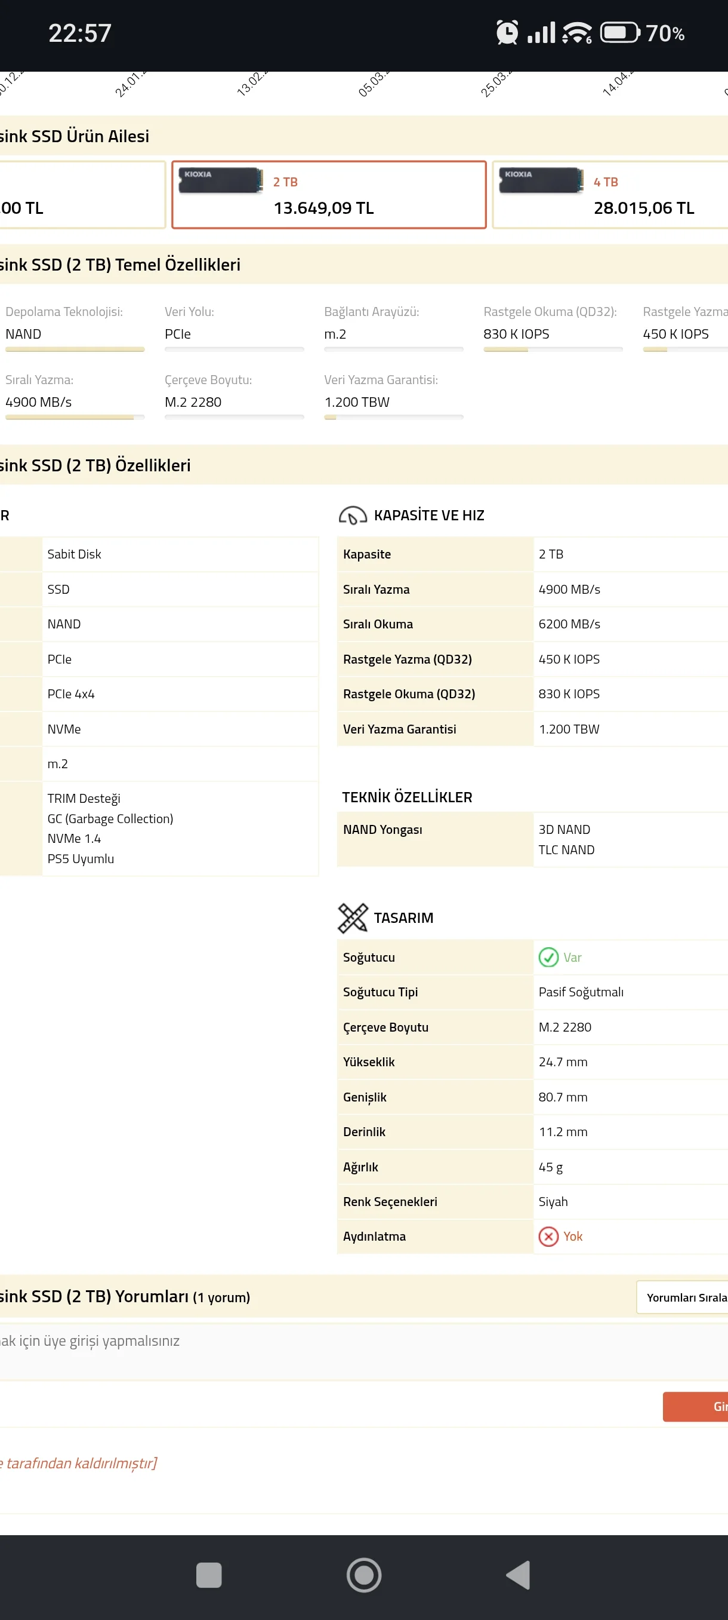
Task: Tap the GC (Garbage Collection) text
Action: point(110,818)
